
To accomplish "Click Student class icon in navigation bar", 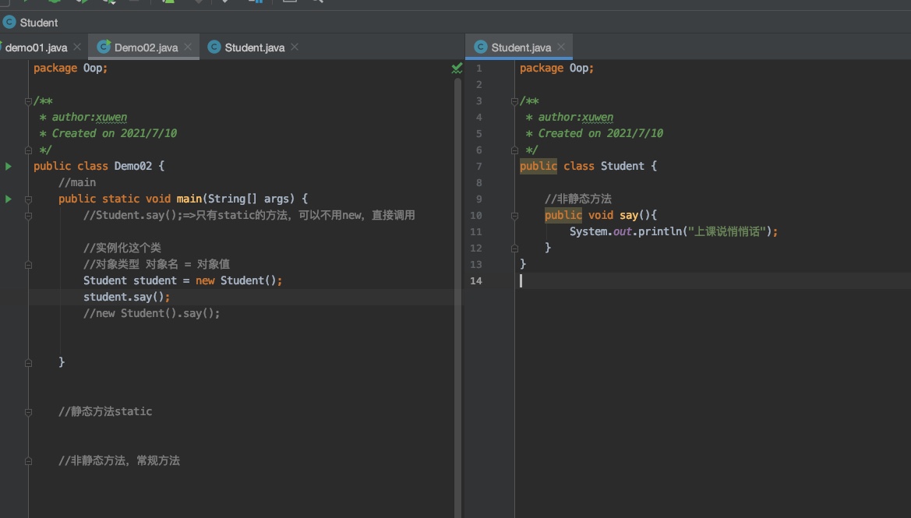I will click(9, 23).
